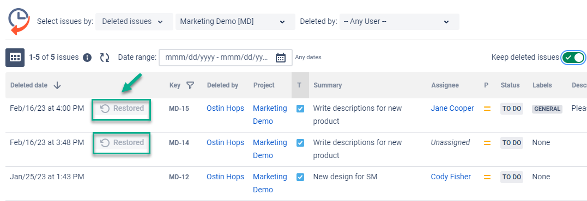
Task: Click the task type checkbox for MD-12
Action: [x=300, y=177]
